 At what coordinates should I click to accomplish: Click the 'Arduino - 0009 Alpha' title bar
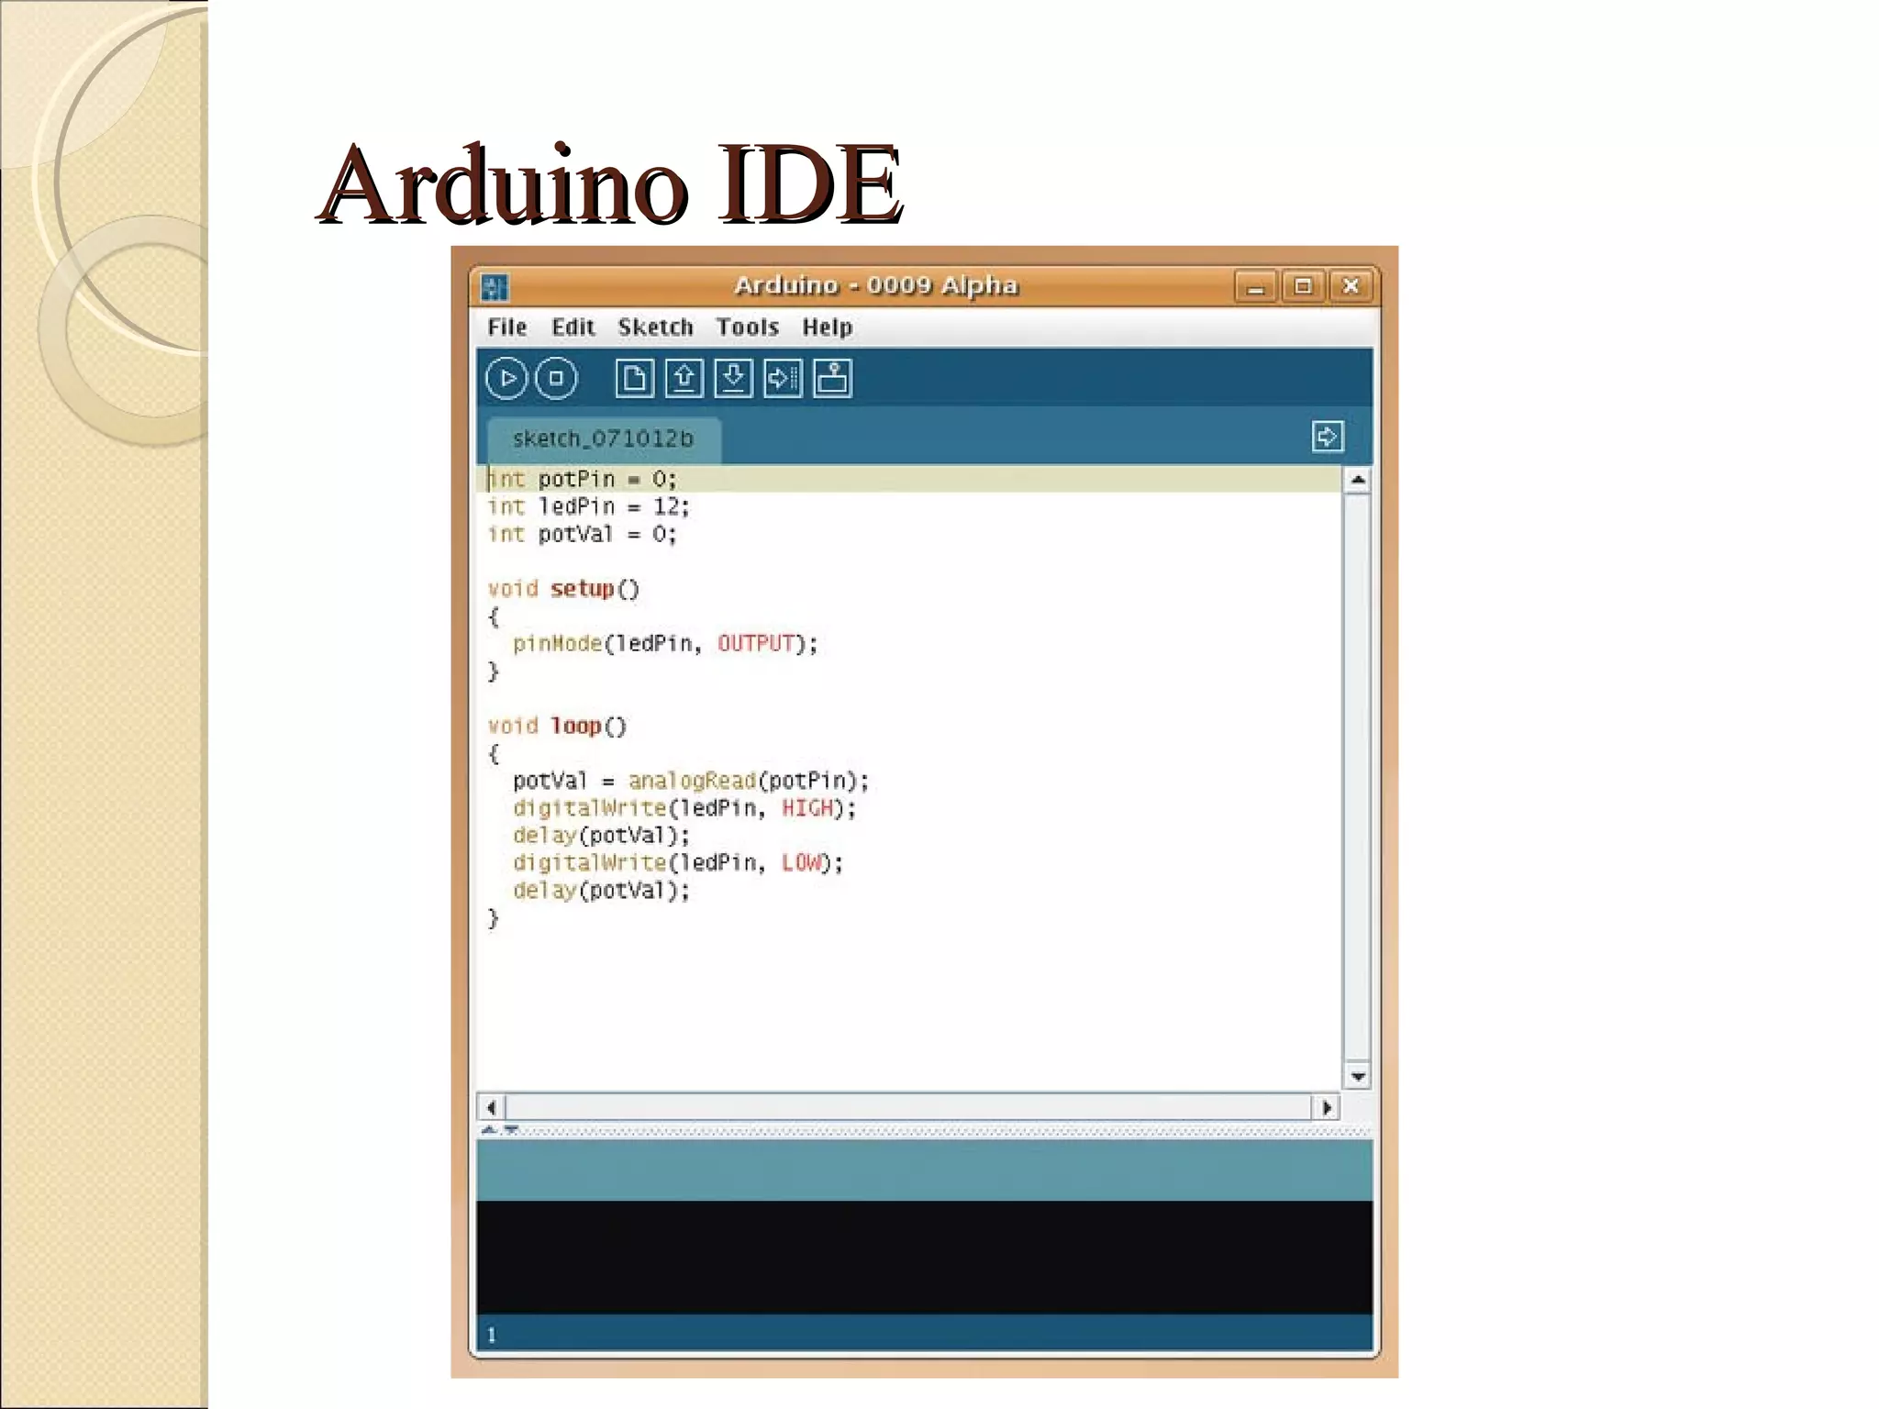click(876, 285)
